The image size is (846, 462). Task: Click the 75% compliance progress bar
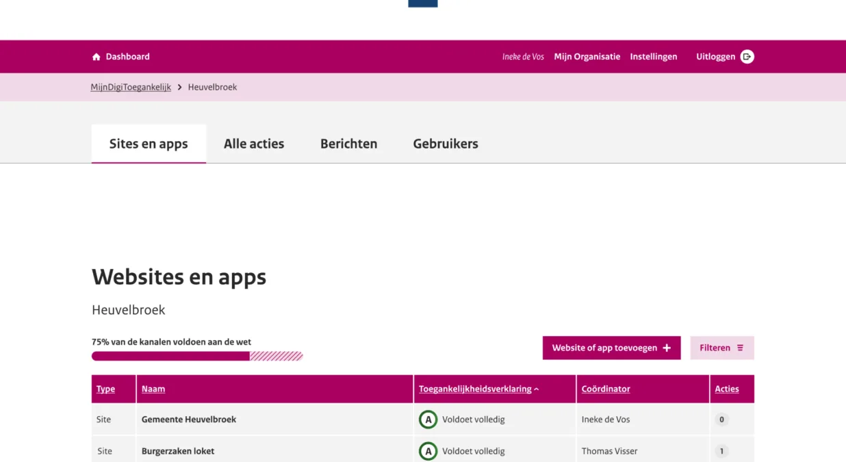[197, 356]
